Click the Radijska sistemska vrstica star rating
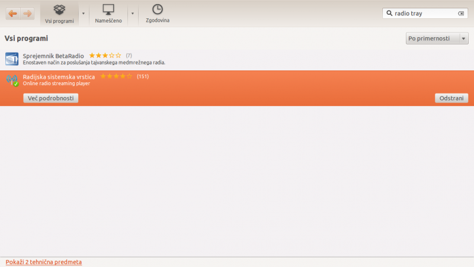Viewport: 474px width, 267px height. [116, 76]
